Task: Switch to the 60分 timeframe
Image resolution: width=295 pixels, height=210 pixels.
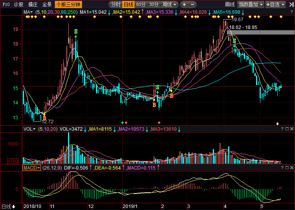Action: coord(140,5)
